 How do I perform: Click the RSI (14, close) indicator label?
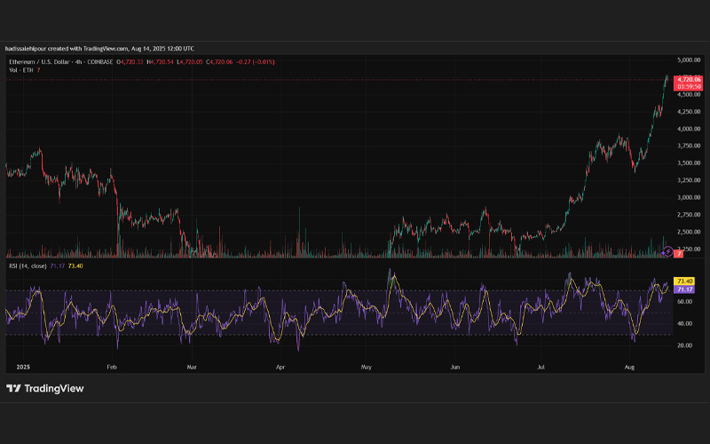(x=28, y=266)
